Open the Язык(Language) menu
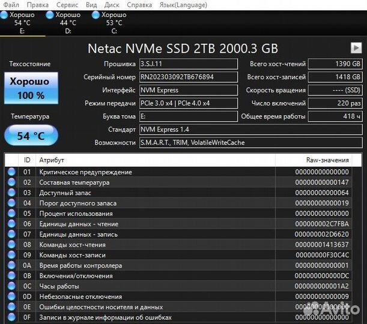The image size is (367, 324). point(183,5)
